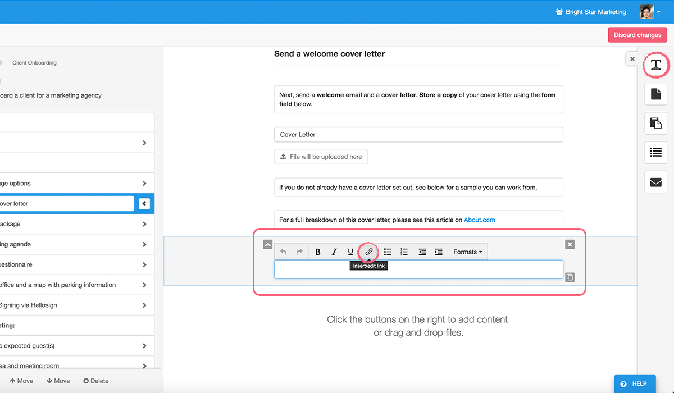Delete the selected task using Delete
Screen dimensions: 674x393
[96, 381]
